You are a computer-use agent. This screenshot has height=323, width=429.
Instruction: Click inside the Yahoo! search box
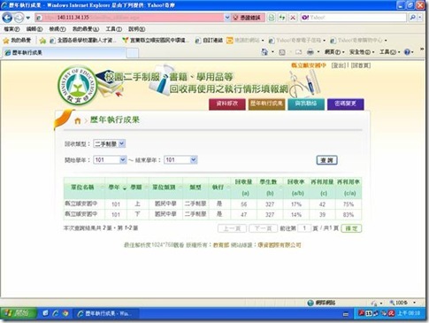(x=354, y=18)
